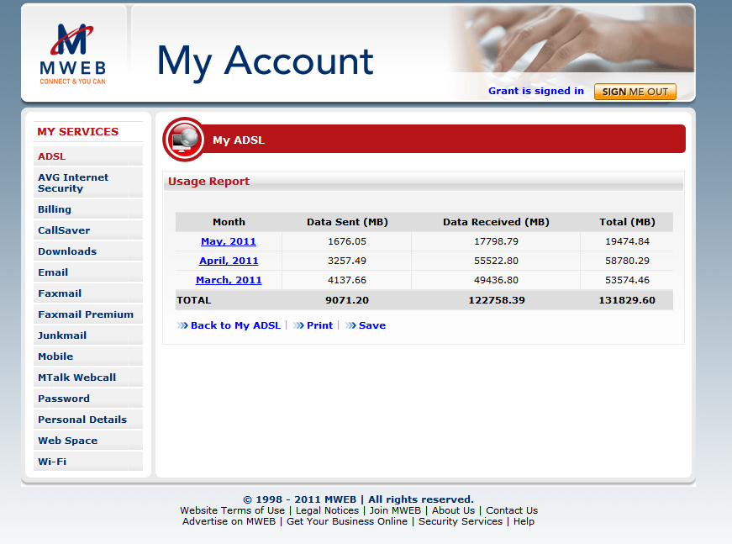Open the April, 2011 usage details
The width and height of the screenshot is (732, 544).
click(229, 261)
